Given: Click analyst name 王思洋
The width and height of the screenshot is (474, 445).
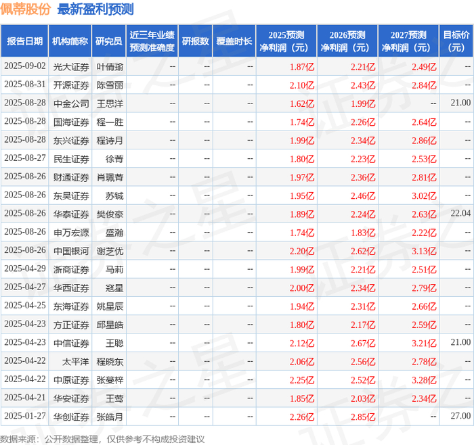Looking at the screenshot, I should 110,103.
